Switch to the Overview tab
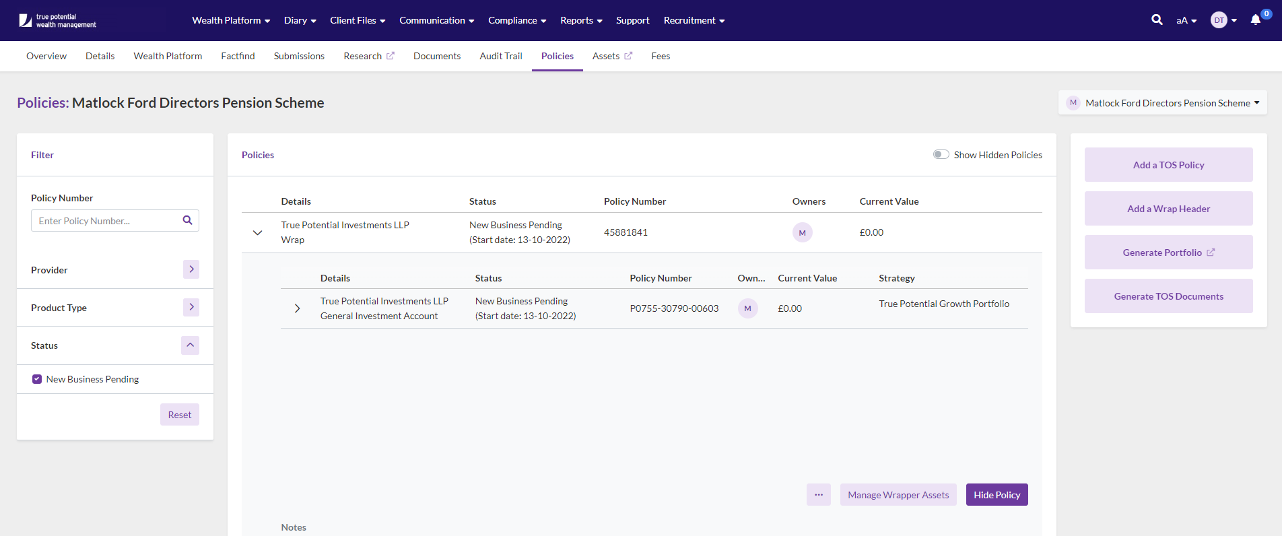 point(46,56)
